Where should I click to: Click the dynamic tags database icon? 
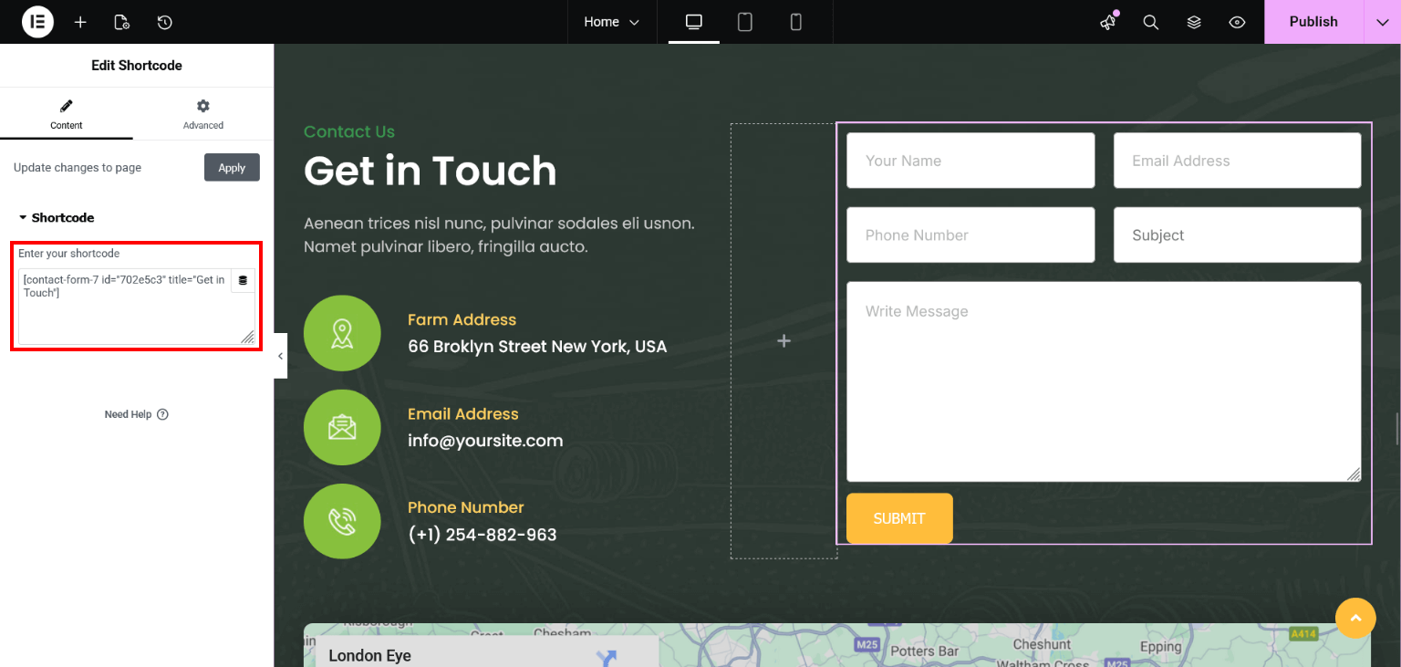(x=243, y=281)
